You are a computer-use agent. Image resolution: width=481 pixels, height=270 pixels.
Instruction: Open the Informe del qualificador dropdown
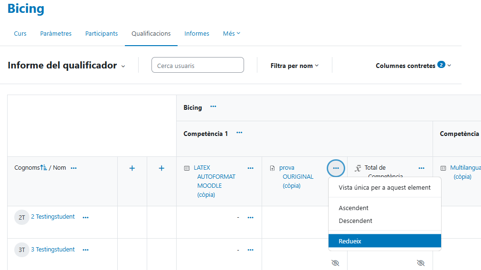(x=123, y=66)
